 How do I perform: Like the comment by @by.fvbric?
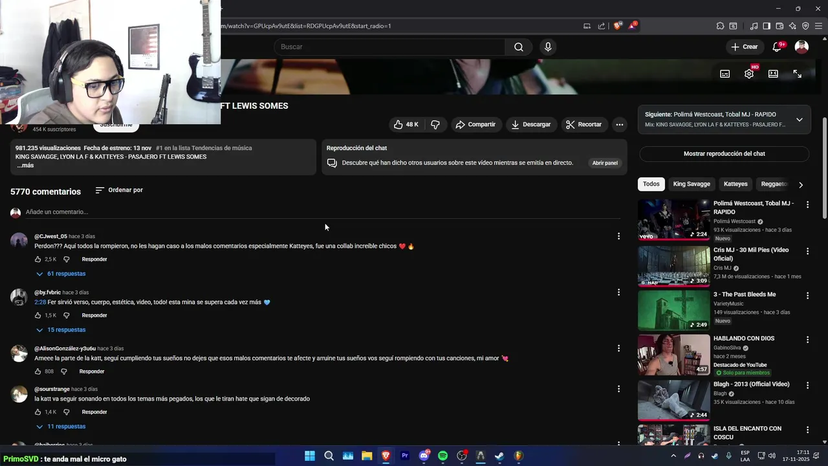click(38, 315)
